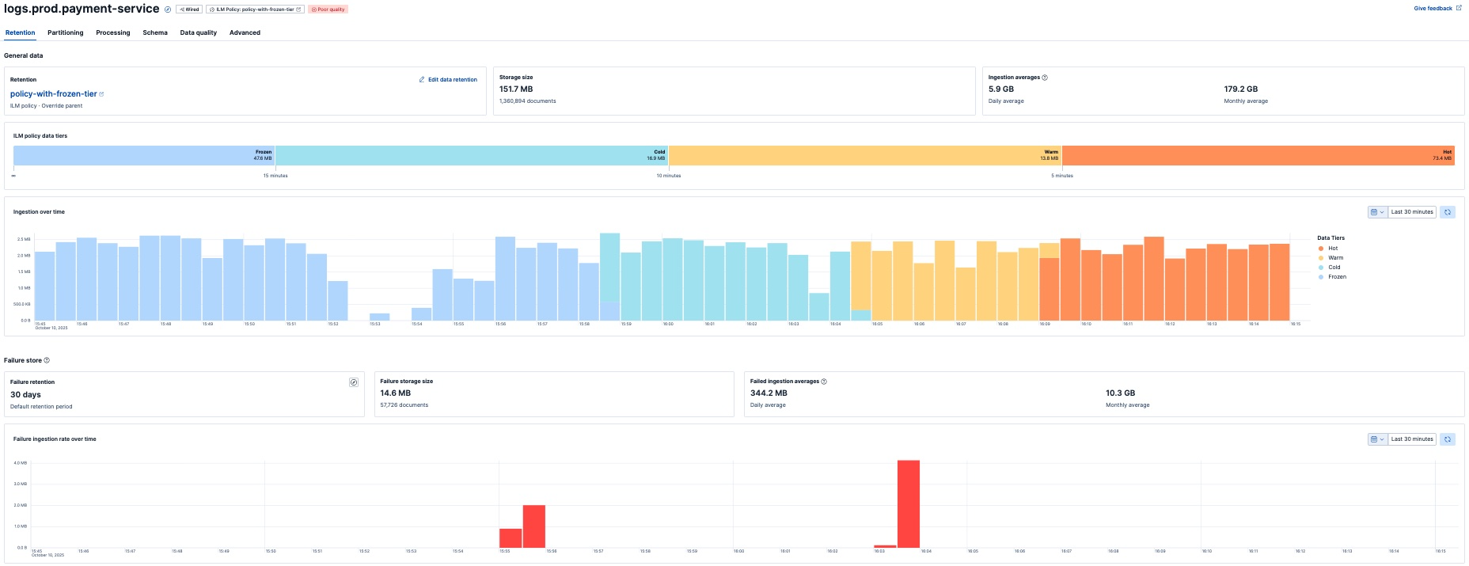Click the Failed ingestion averages help icon
This screenshot has height=566, width=1469.
tap(824, 382)
